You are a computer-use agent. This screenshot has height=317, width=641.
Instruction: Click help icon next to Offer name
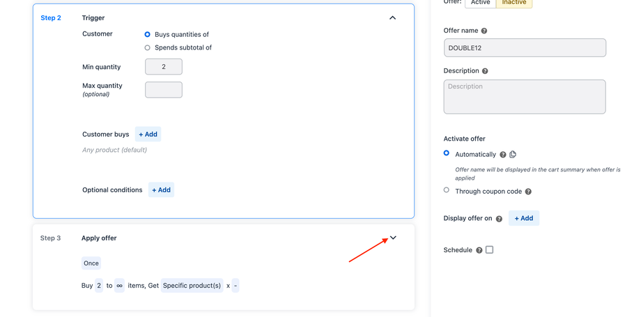[484, 31]
